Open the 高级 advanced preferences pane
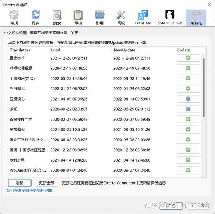215x214 pixels. [121, 18]
